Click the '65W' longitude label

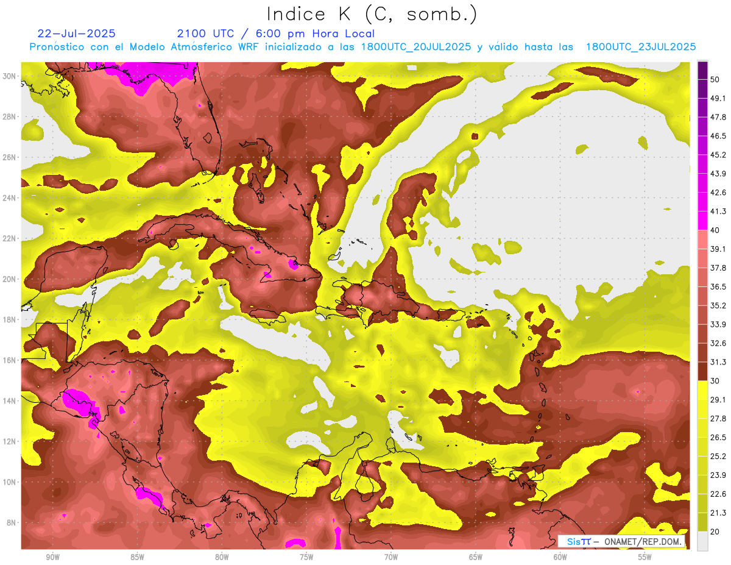(x=476, y=558)
